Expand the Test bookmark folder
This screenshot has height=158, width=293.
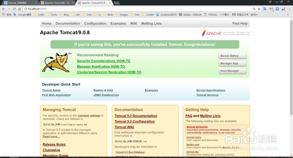click(135, 15)
